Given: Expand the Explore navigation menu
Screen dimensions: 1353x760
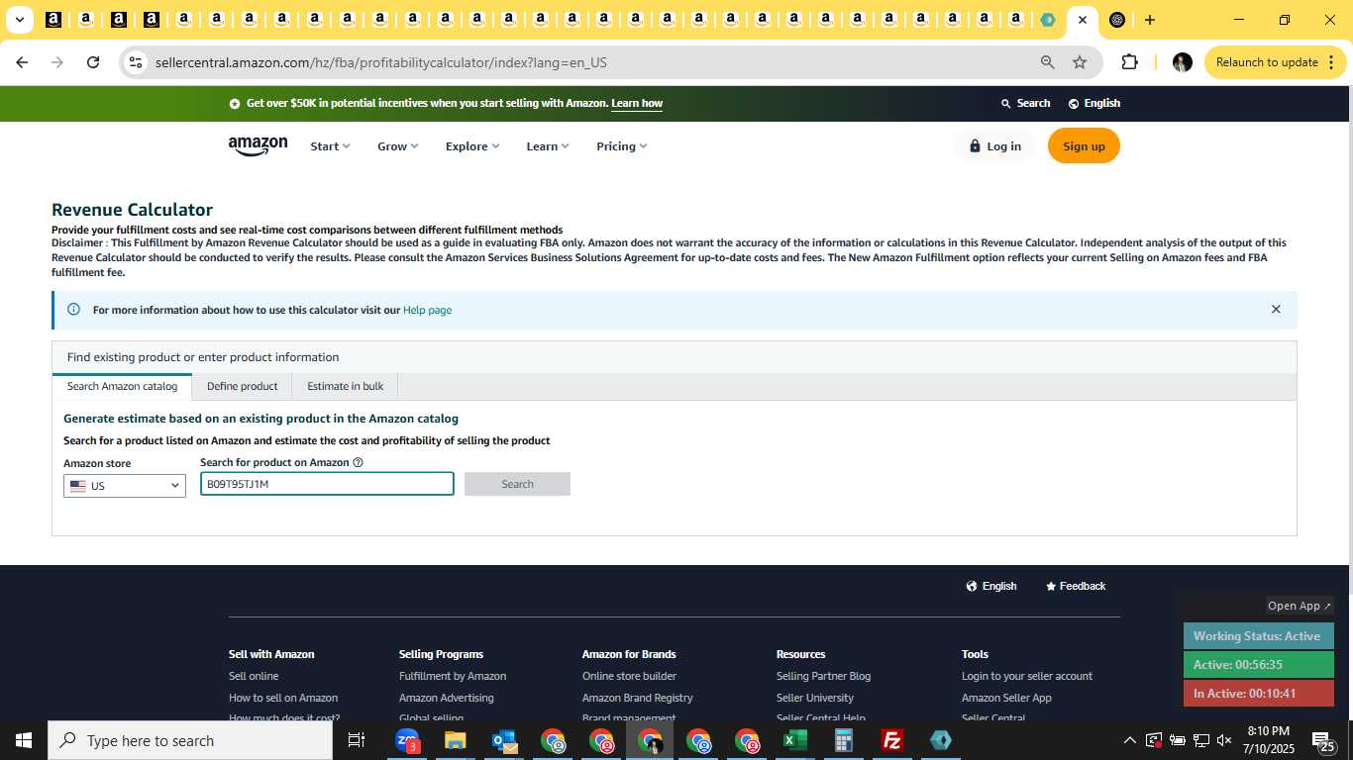Looking at the screenshot, I should (471, 146).
